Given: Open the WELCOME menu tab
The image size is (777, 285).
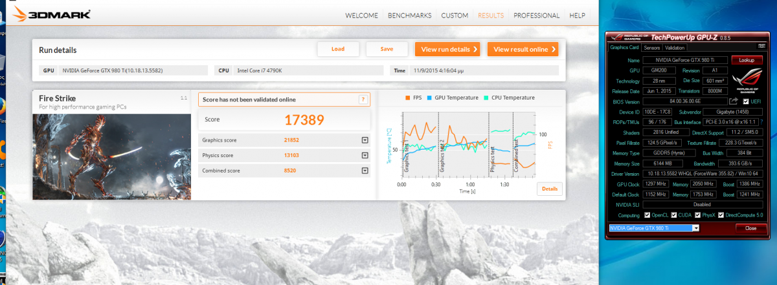Looking at the screenshot, I should 362,15.
